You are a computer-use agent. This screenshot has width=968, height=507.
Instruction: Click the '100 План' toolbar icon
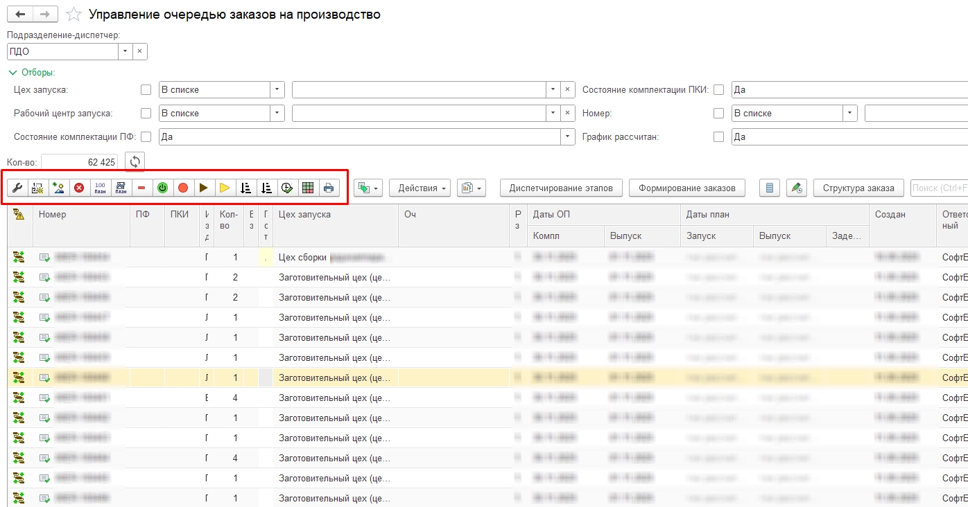[100, 188]
